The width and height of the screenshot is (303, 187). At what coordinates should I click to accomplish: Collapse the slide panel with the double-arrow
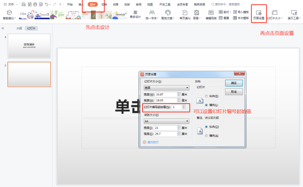point(3,28)
